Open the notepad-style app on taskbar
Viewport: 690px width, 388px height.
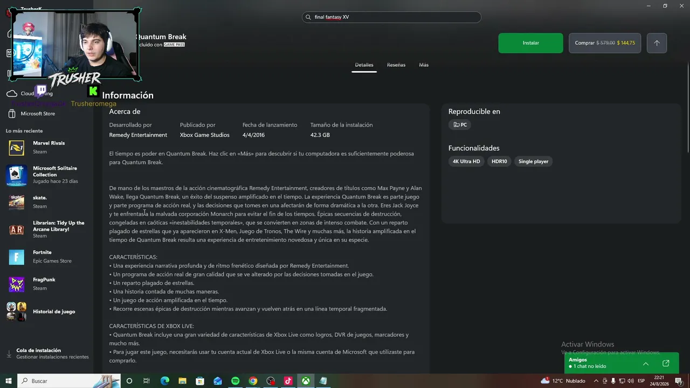(x=323, y=381)
